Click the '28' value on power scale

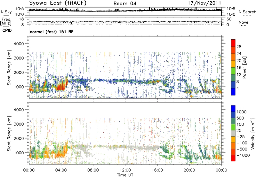coord(239,47)
